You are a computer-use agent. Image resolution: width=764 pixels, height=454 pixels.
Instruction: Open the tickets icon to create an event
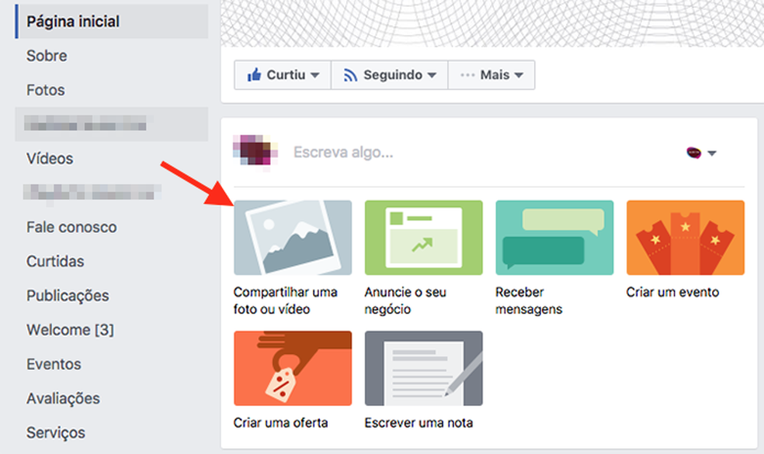685,237
